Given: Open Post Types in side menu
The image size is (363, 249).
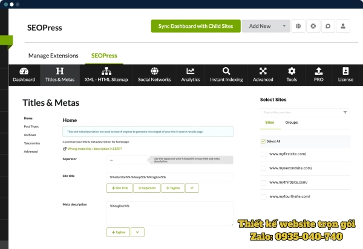Looking at the screenshot, I should [31, 127].
